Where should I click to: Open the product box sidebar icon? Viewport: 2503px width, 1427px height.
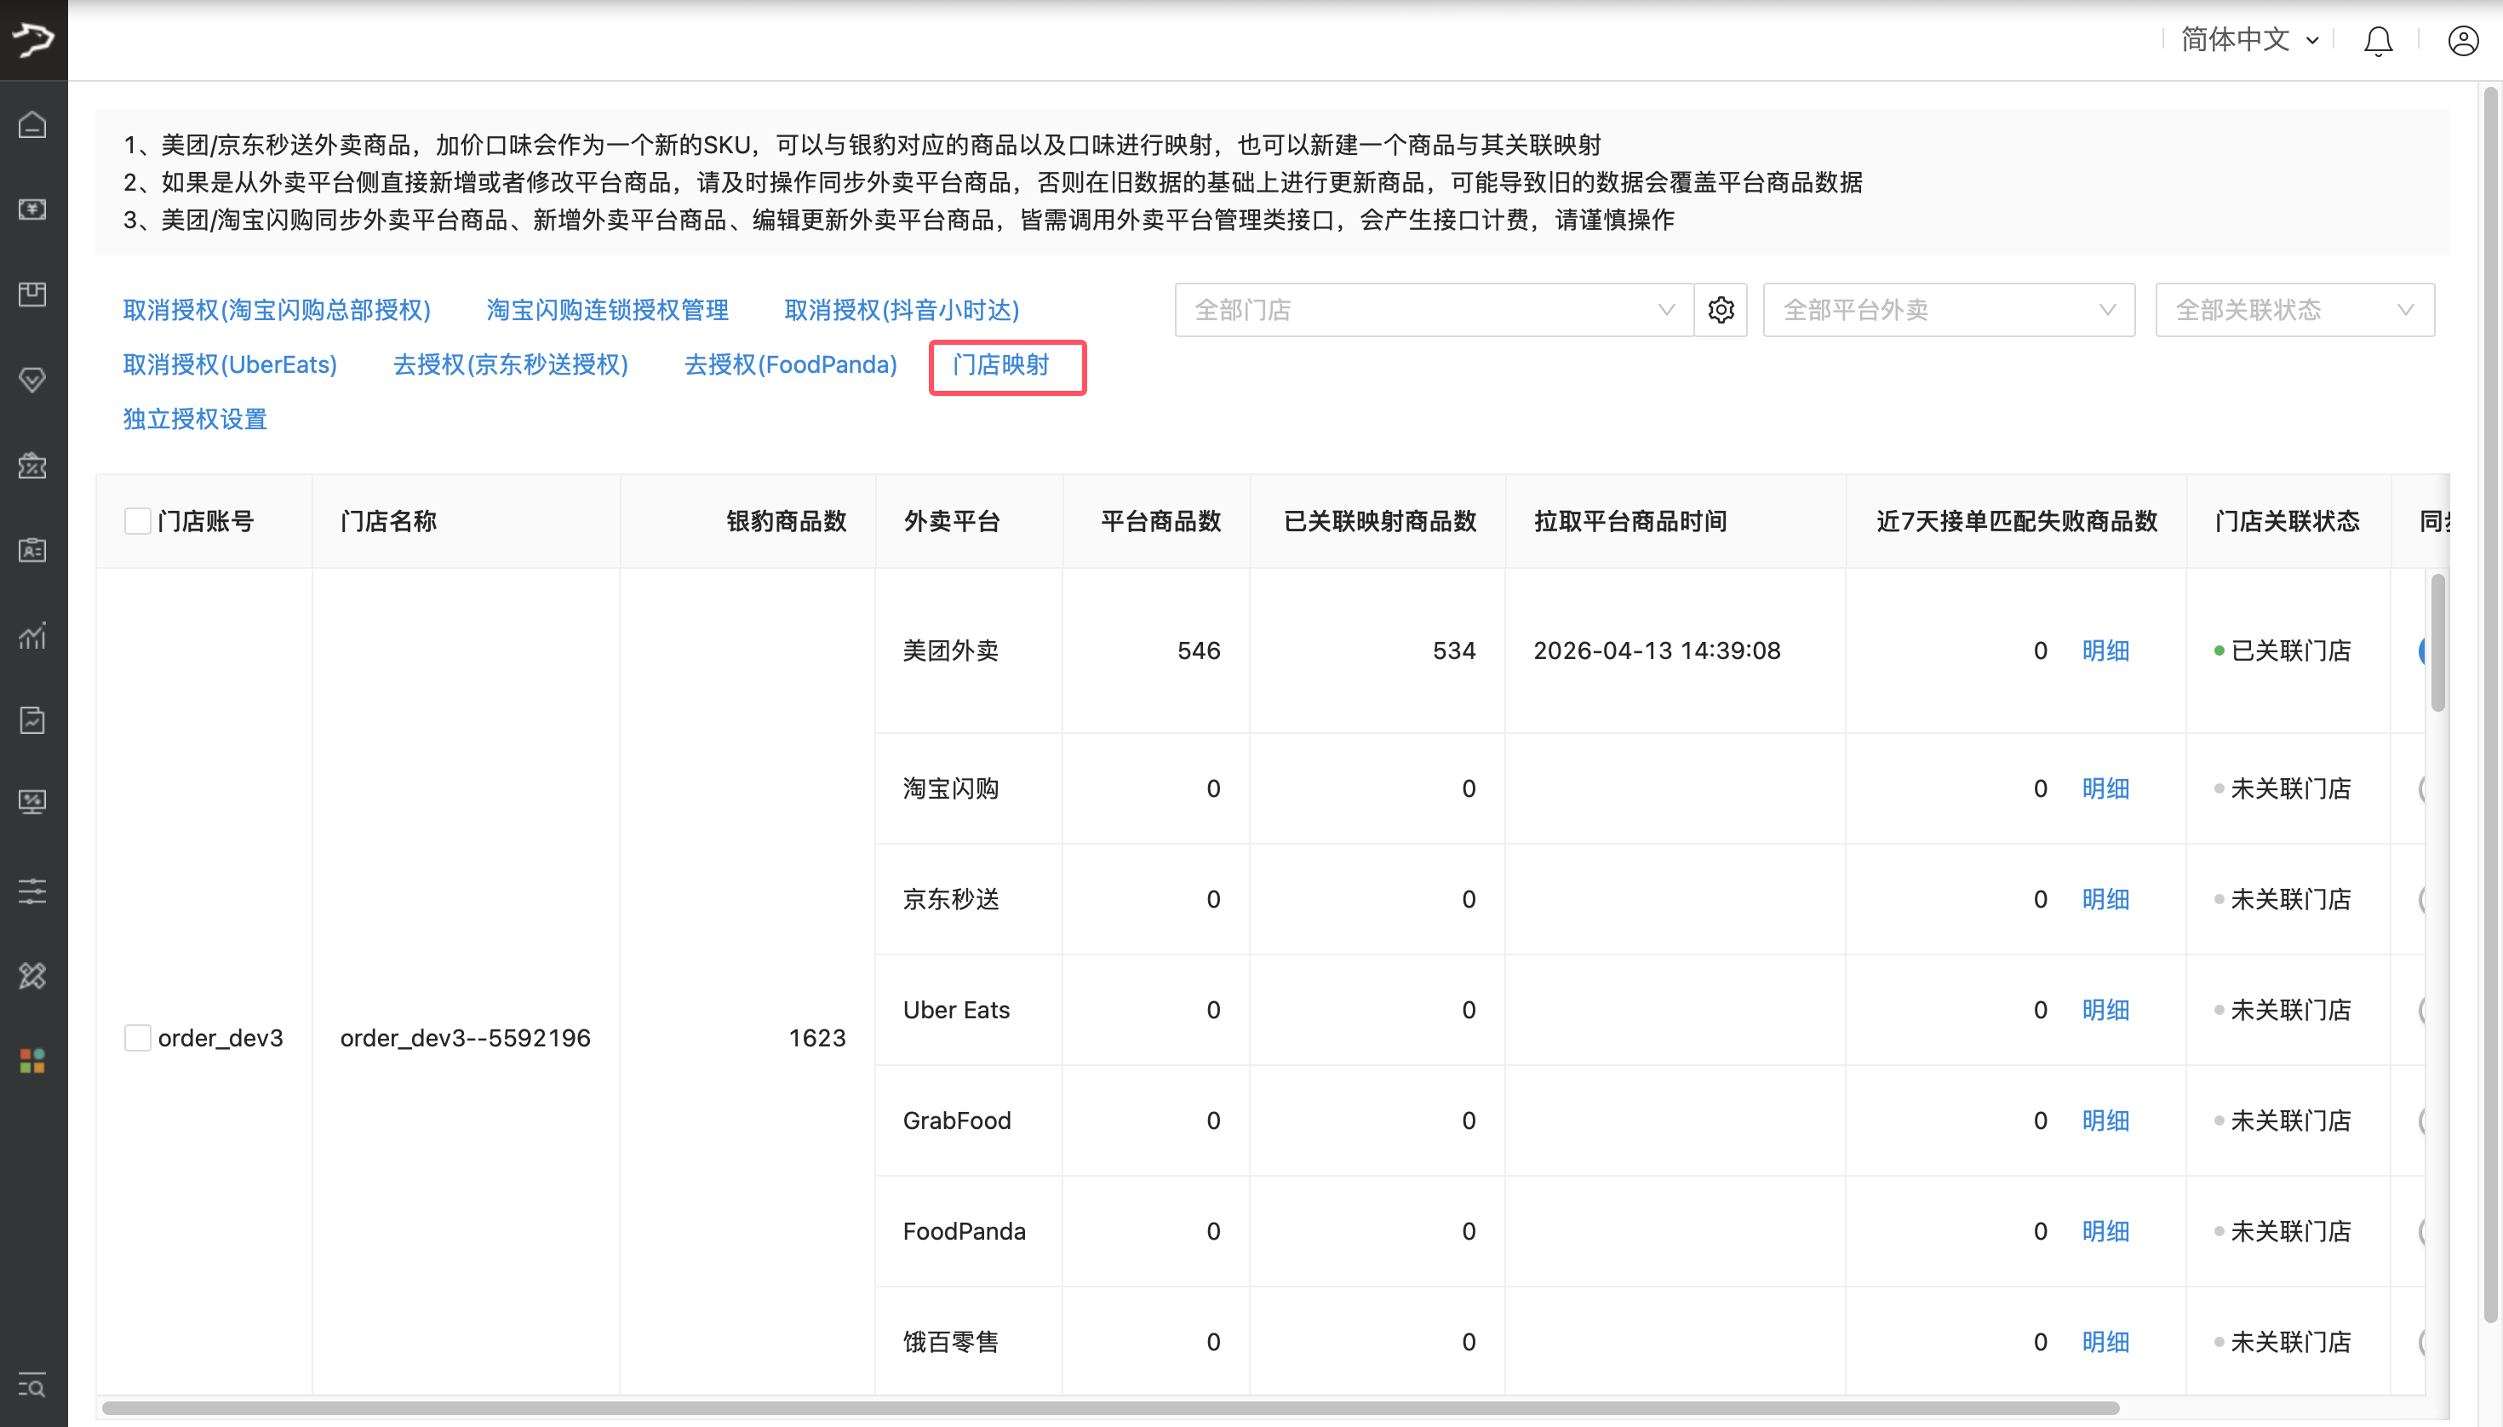click(32, 294)
